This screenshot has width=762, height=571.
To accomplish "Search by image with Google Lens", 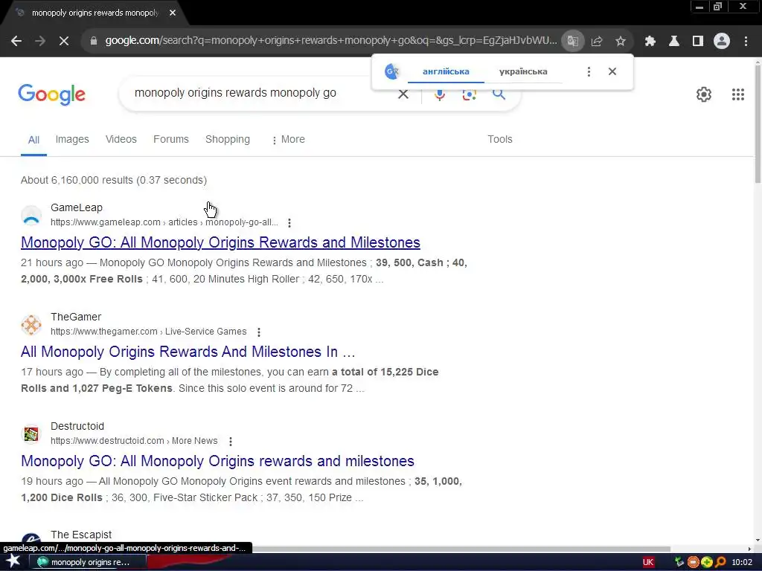I will (x=469, y=94).
